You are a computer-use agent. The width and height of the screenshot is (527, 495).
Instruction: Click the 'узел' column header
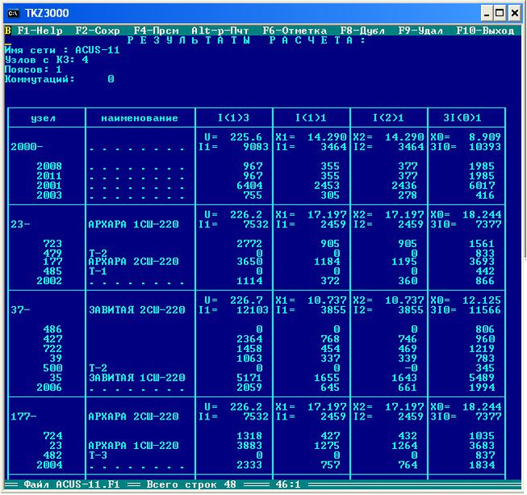43,118
